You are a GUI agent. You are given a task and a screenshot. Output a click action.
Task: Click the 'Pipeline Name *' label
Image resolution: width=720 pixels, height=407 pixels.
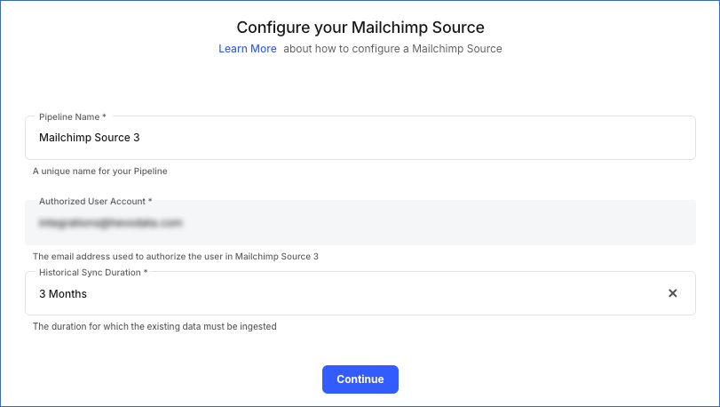(x=73, y=116)
